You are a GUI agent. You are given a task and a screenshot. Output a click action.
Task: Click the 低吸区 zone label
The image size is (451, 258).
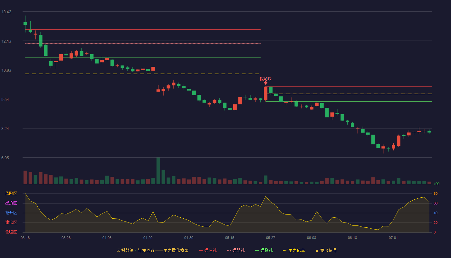click(11, 232)
